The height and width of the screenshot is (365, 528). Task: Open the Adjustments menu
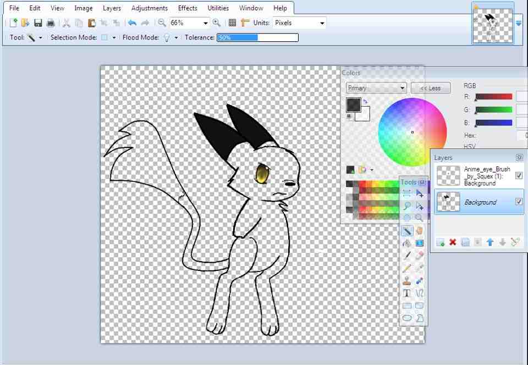point(150,8)
